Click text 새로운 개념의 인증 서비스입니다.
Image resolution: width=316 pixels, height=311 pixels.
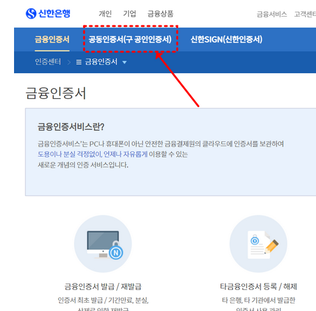(83, 165)
